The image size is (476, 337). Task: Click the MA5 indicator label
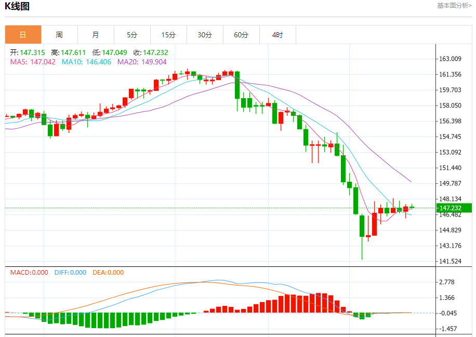tap(33, 62)
